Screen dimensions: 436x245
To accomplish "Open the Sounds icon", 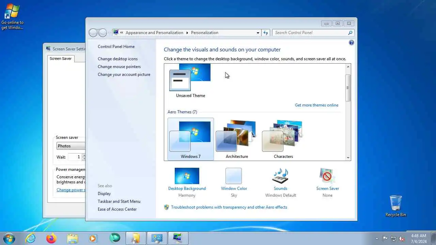I will coord(280,176).
